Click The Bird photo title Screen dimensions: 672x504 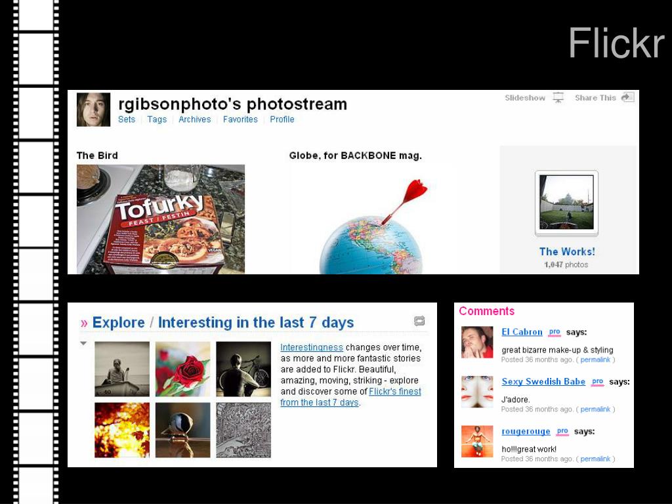click(97, 156)
